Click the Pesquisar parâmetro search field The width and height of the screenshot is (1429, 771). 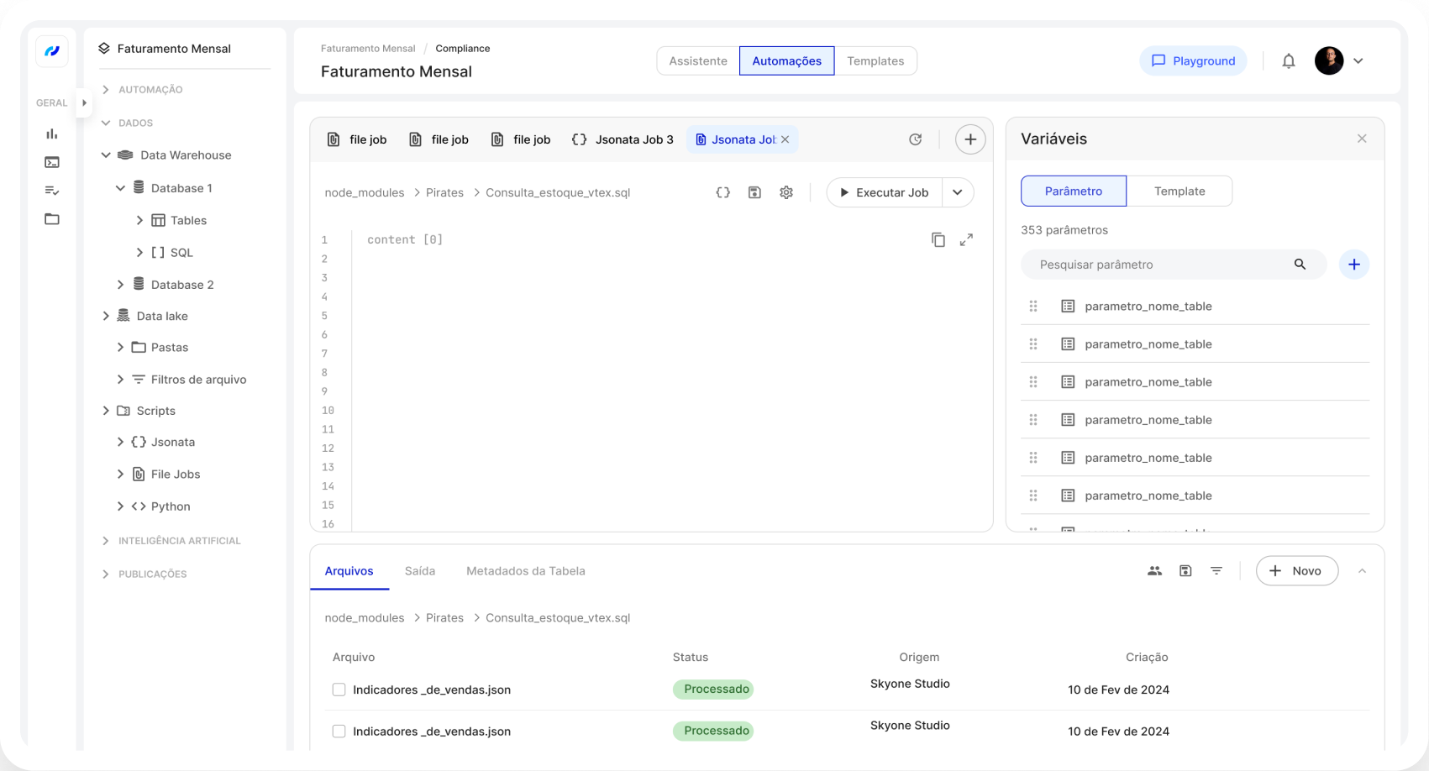click(x=1159, y=265)
